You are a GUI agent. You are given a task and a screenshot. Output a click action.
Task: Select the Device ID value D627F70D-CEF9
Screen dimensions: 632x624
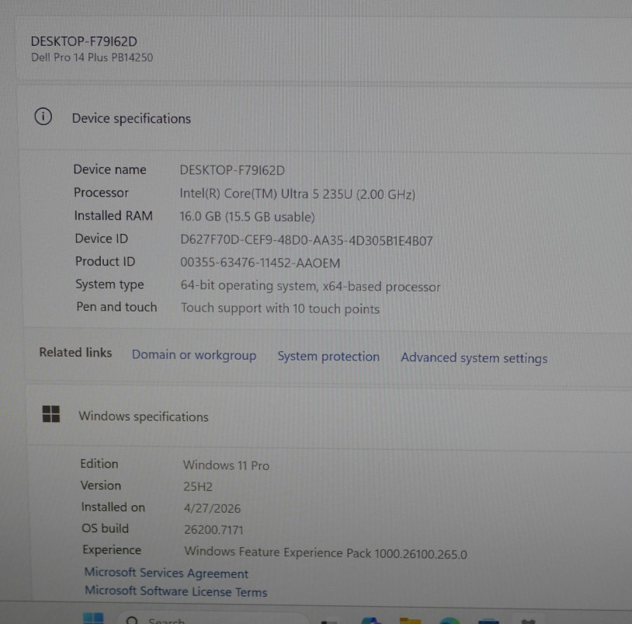click(x=307, y=240)
